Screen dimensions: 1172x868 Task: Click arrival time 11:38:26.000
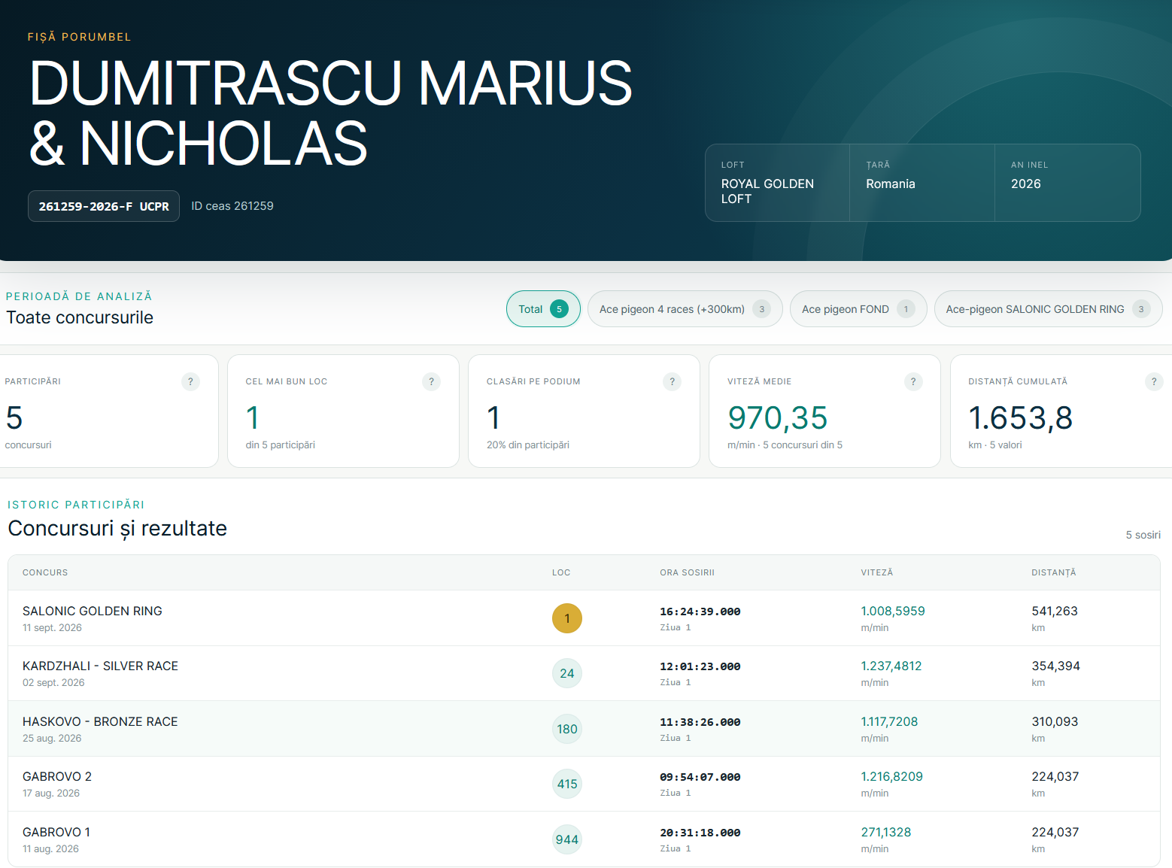coord(700,722)
